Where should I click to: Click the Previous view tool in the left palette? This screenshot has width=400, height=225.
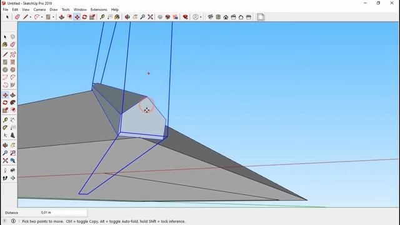pyautogui.click(x=12, y=161)
